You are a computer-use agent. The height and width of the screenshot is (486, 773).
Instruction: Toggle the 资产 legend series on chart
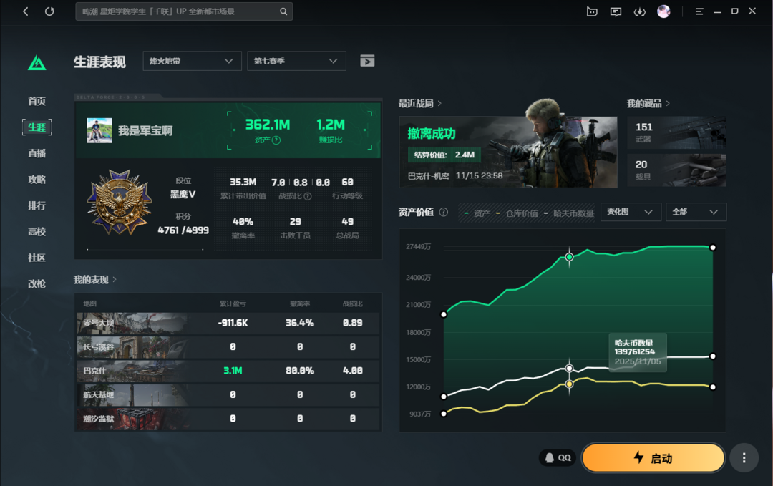tap(477, 213)
